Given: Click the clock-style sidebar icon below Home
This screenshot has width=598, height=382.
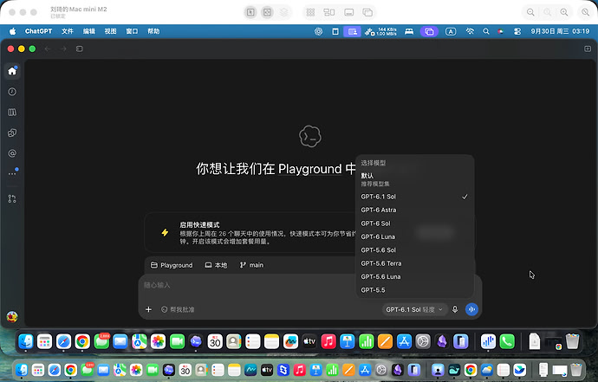Looking at the screenshot, I should point(12,92).
